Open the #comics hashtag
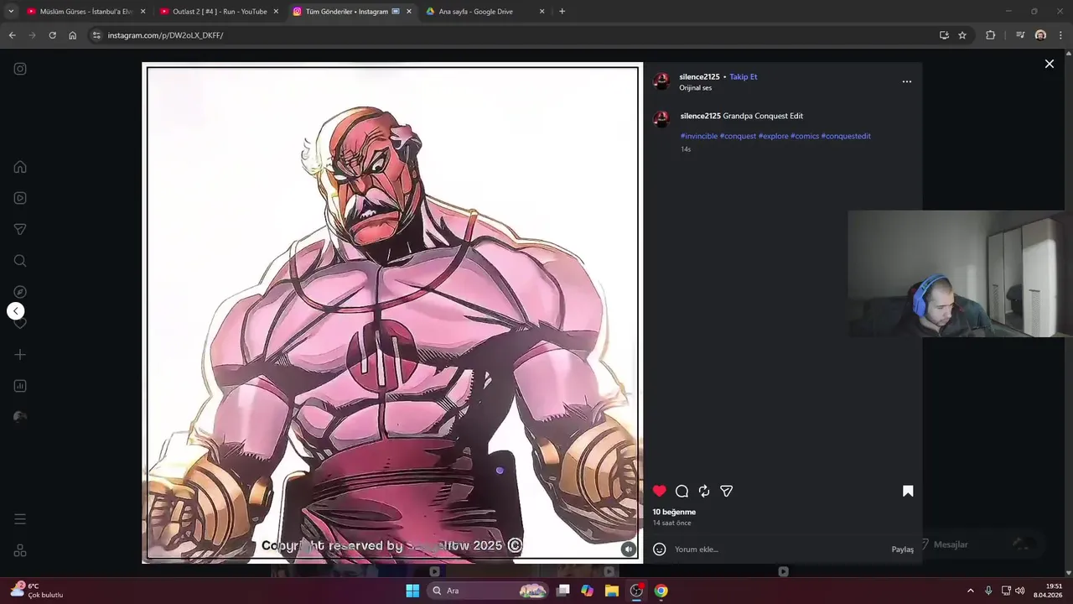1073x604 pixels. click(x=805, y=136)
